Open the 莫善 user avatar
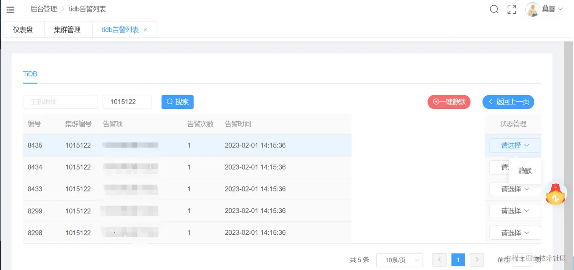This screenshot has height=270, width=574. [x=532, y=9]
